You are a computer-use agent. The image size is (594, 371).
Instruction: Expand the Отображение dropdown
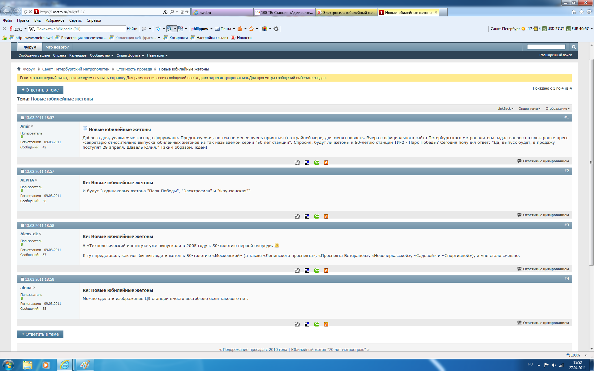pos(557,109)
